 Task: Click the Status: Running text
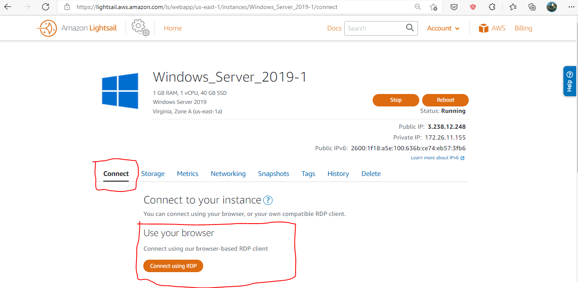[x=443, y=111]
